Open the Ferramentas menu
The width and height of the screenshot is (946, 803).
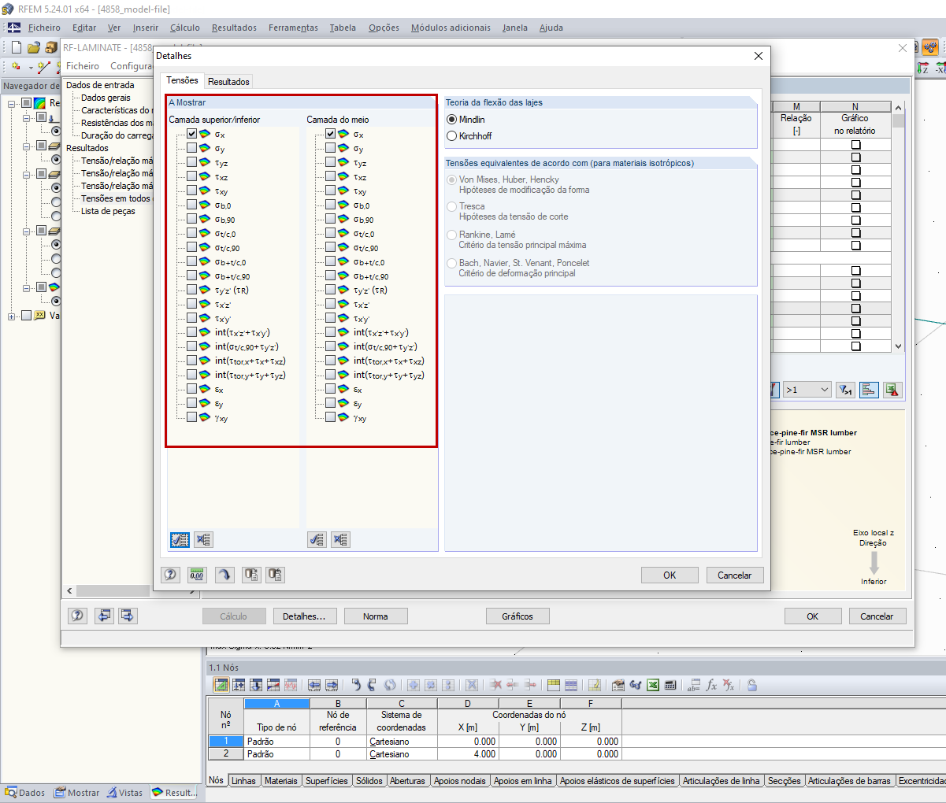[x=293, y=28]
